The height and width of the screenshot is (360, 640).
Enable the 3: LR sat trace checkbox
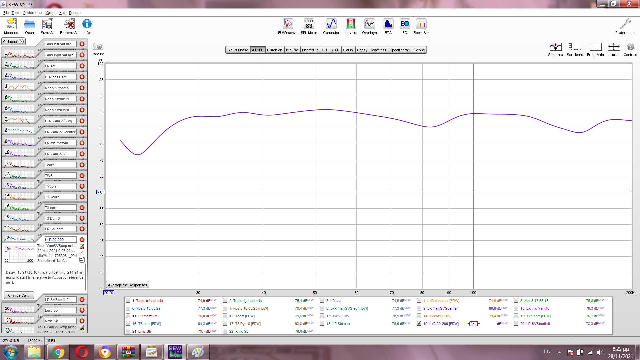point(322,300)
